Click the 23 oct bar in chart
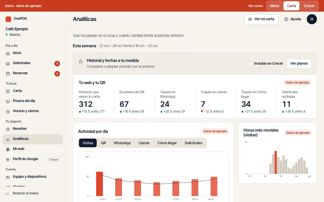Screen dimensions: 324x202 [x=100, y=184]
